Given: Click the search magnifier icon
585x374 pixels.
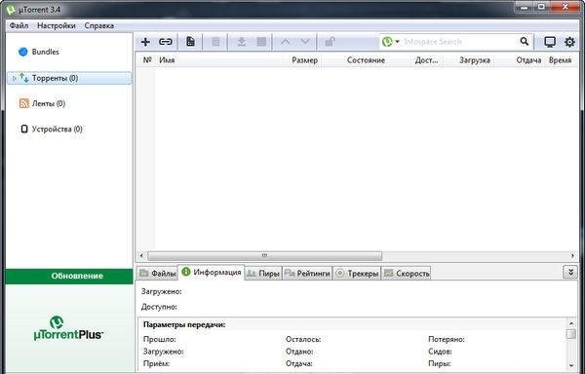Looking at the screenshot, I should pyautogui.click(x=525, y=41).
